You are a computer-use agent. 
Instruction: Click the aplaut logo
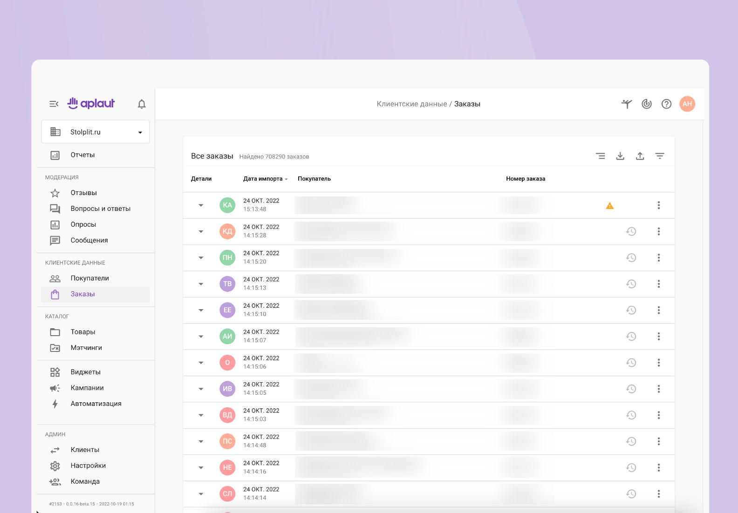point(91,103)
